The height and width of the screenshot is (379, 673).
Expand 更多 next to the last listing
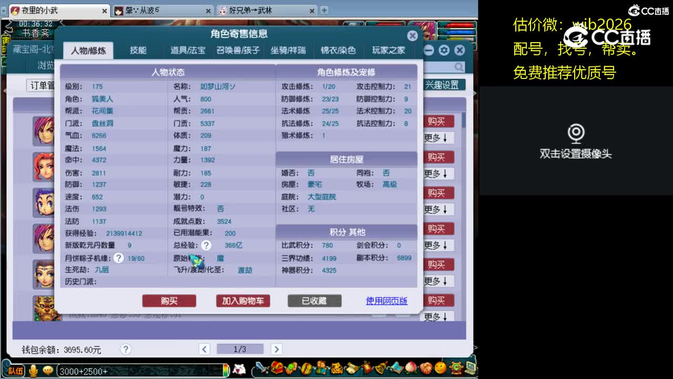(439, 316)
